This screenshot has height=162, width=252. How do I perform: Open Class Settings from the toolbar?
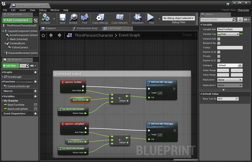coord(100,18)
